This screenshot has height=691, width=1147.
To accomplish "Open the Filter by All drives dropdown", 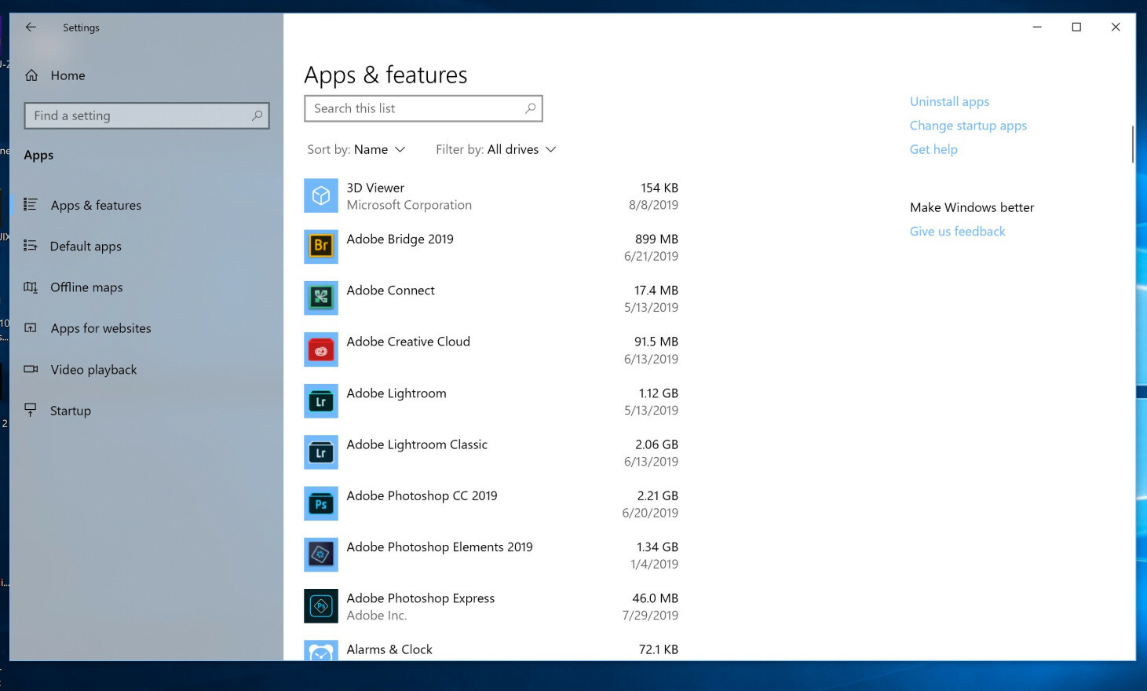I will pyautogui.click(x=496, y=149).
